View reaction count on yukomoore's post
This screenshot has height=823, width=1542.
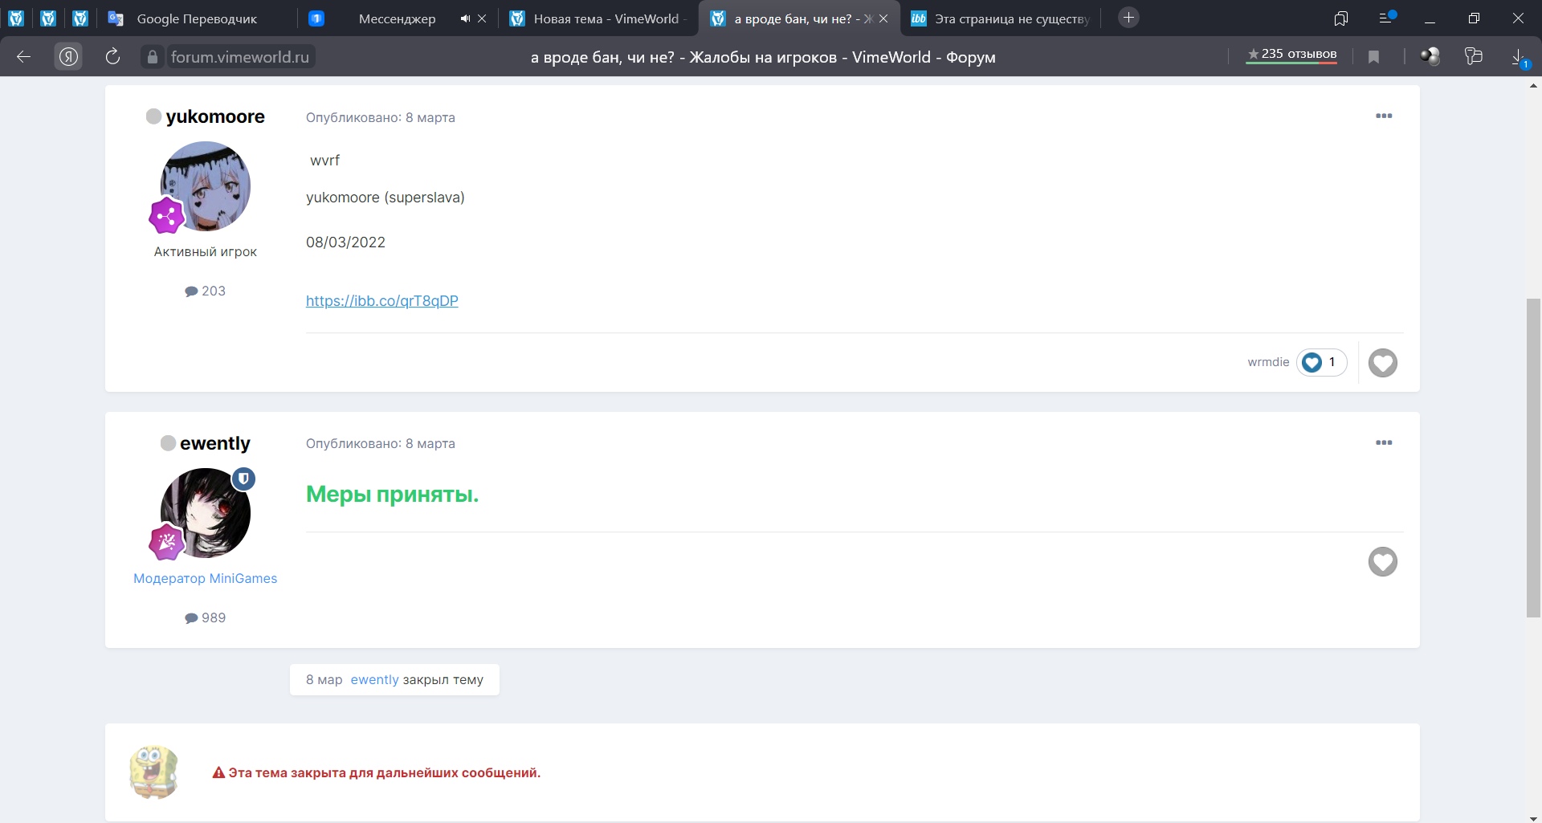click(1321, 362)
